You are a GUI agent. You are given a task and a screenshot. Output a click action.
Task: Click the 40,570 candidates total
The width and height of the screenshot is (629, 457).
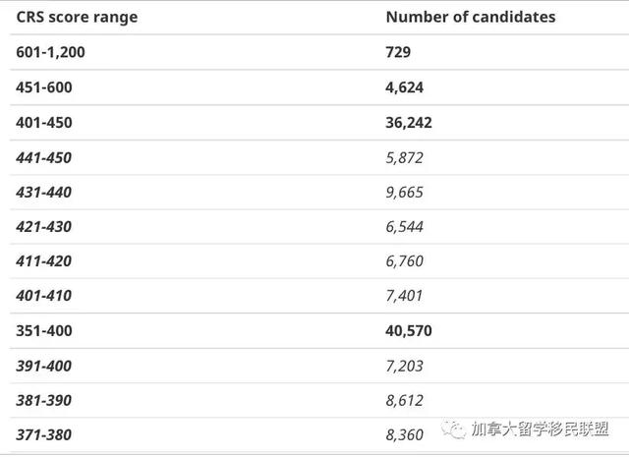click(x=409, y=331)
